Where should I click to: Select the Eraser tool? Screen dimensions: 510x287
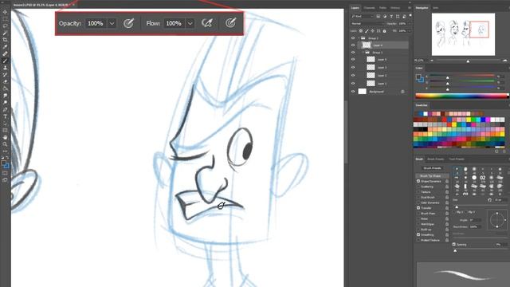5,81
